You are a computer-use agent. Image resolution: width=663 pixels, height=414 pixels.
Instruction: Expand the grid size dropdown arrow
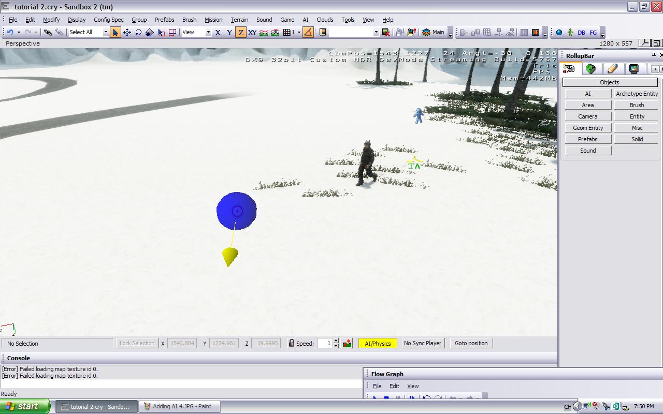(299, 32)
